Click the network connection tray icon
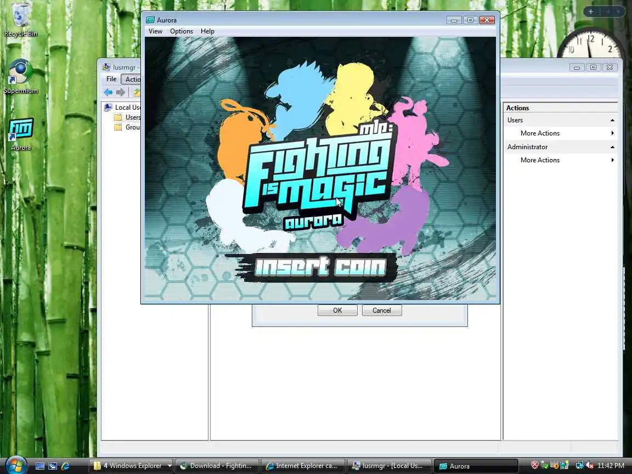632x474 pixels. click(579, 465)
